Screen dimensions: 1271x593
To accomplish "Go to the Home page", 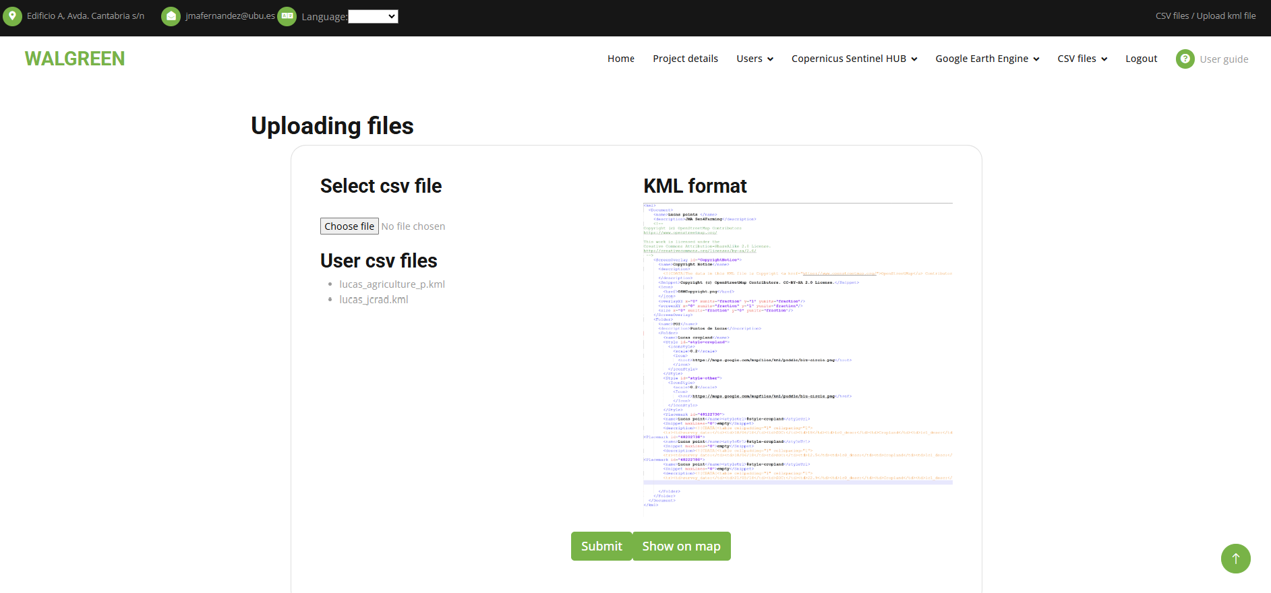I will coord(621,59).
